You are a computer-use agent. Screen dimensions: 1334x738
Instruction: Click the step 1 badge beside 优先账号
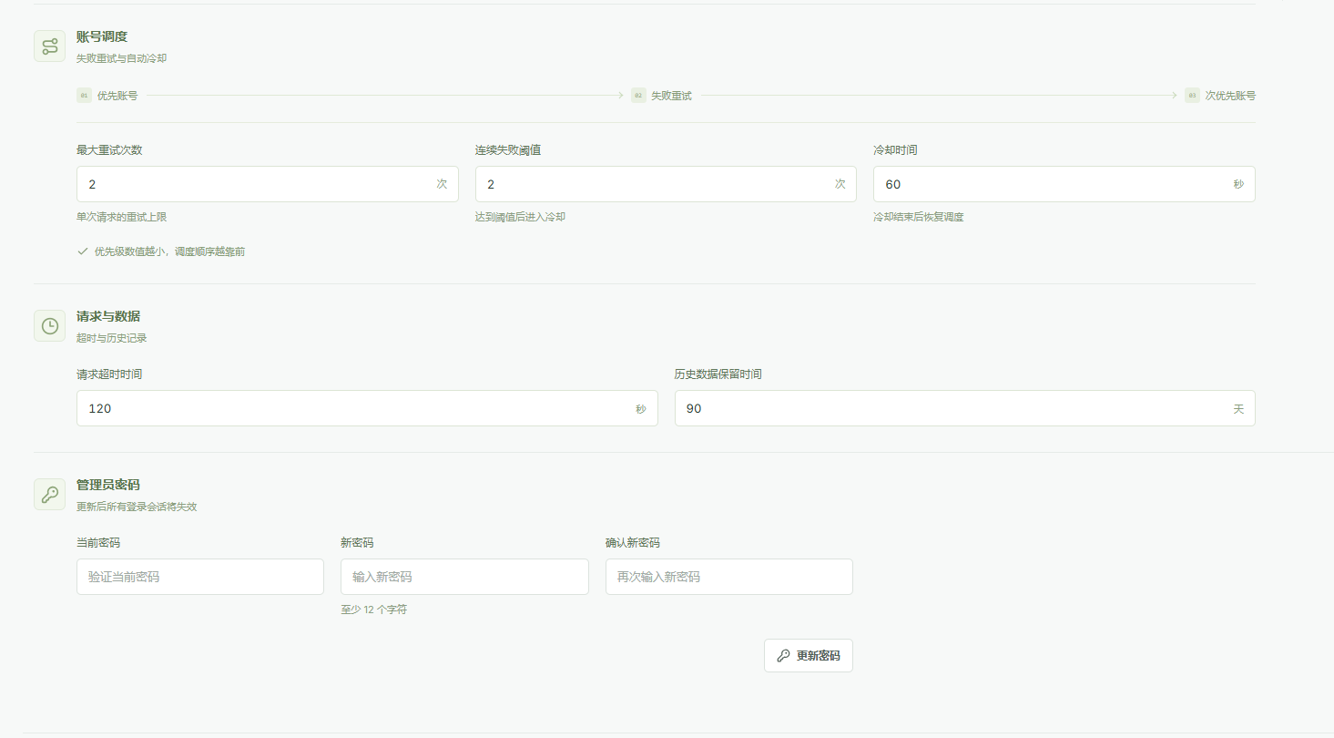pyautogui.click(x=84, y=95)
